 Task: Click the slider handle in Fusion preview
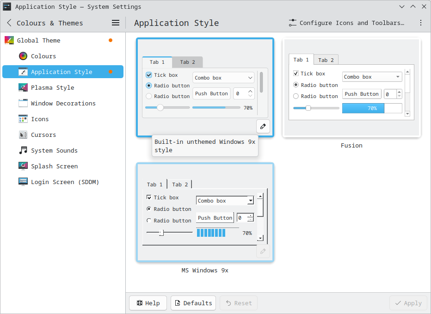pyautogui.click(x=308, y=108)
